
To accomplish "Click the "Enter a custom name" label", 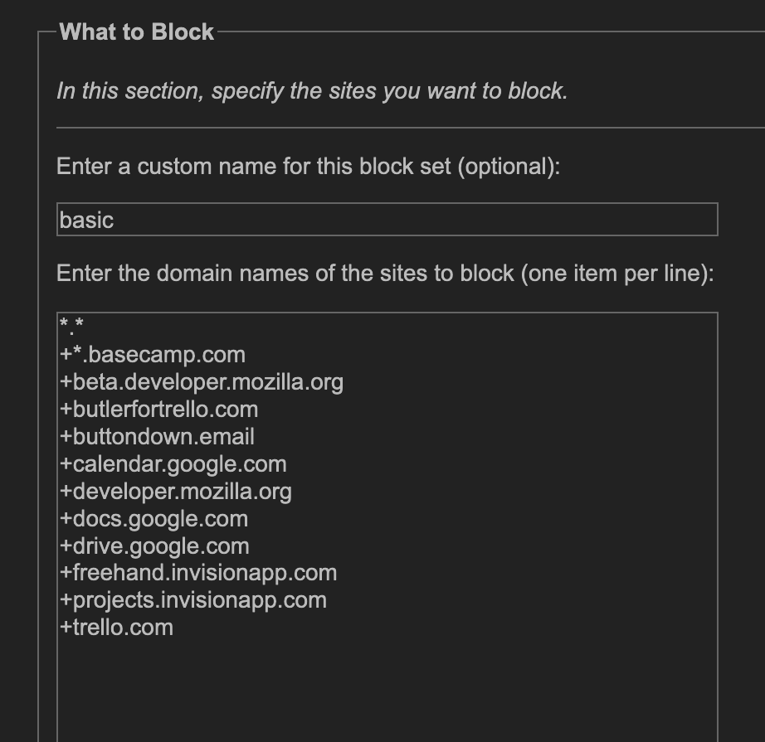I will tap(309, 167).
